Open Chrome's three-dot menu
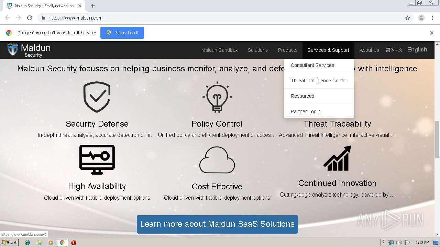 click(432, 18)
